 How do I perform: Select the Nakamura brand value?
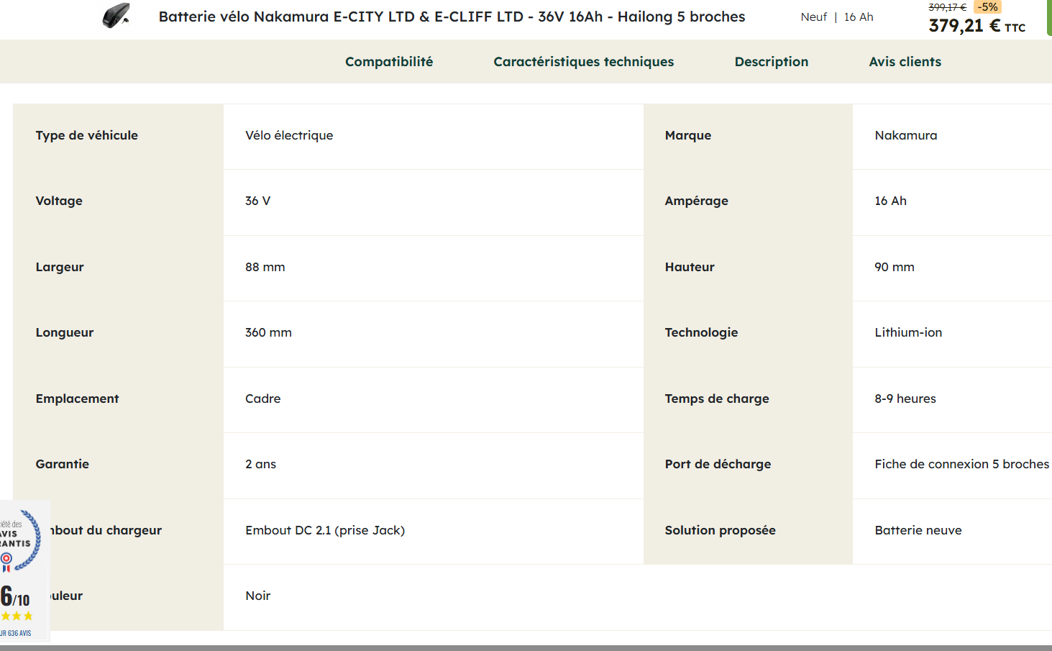[906, 135]
